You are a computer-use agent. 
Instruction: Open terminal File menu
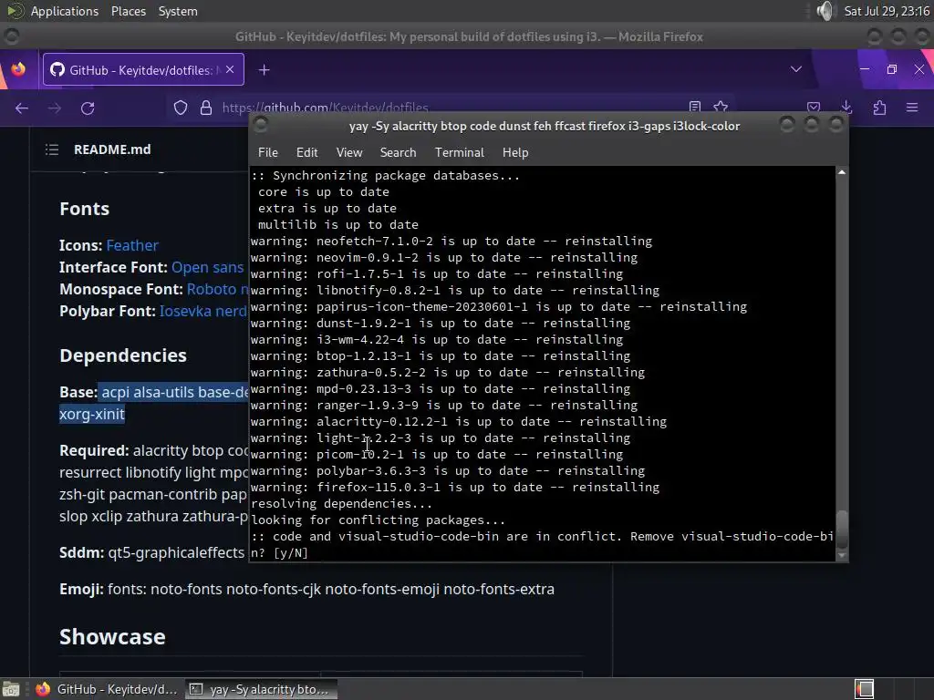coord(268,152)
